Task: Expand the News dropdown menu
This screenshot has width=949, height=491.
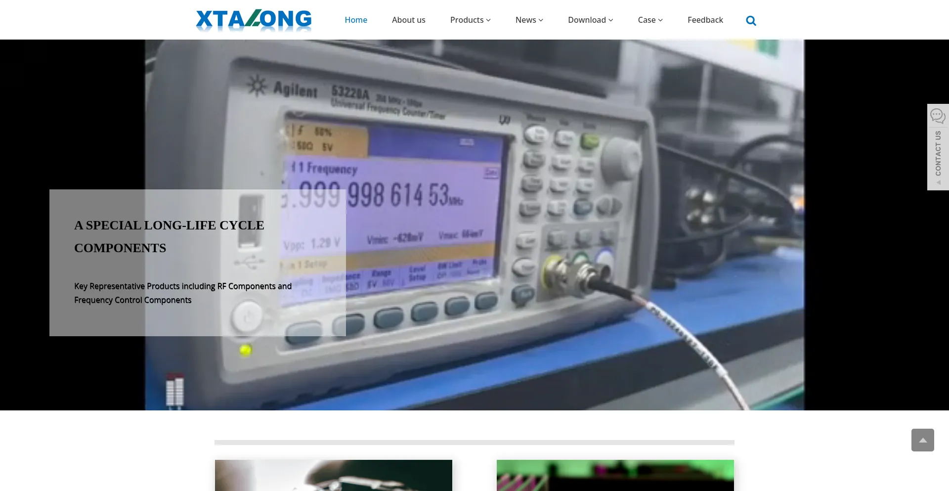Action: click(529, 20)
